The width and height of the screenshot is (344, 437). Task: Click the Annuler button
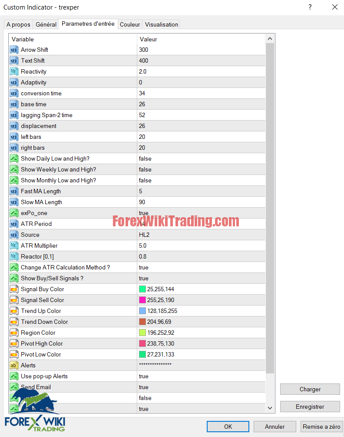275,427
